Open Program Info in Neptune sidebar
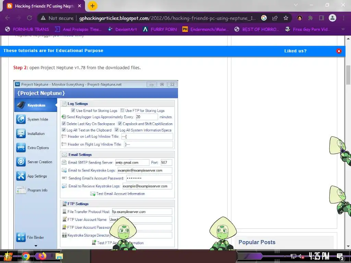351x263 pixels. [x=36, y=190]
